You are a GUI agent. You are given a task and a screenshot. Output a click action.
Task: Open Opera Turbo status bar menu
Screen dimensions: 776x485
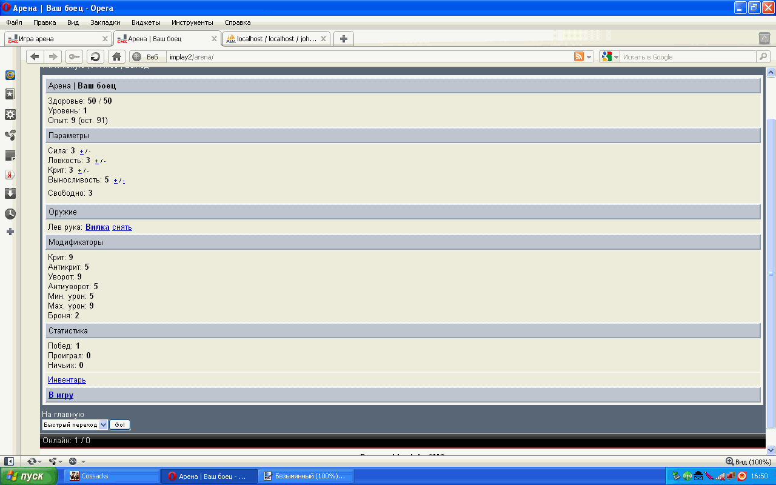76,461
